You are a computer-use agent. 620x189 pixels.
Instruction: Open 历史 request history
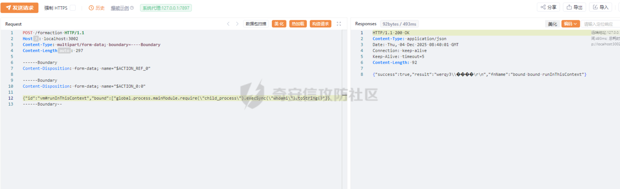[97, 8]
